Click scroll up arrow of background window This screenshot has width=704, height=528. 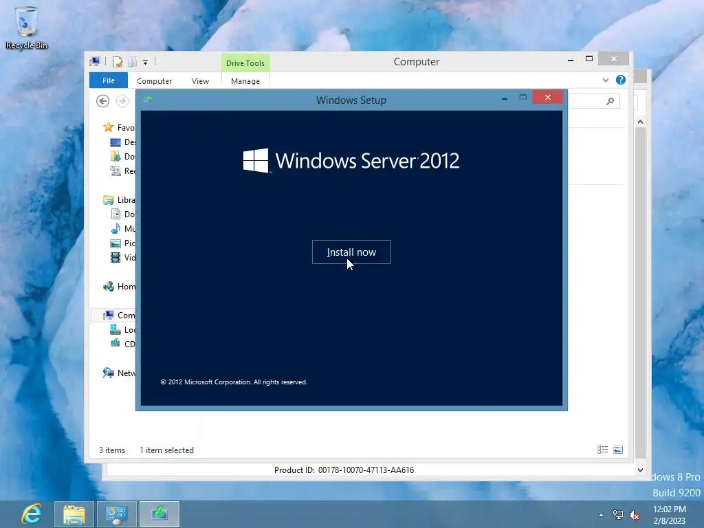point(640,122)
